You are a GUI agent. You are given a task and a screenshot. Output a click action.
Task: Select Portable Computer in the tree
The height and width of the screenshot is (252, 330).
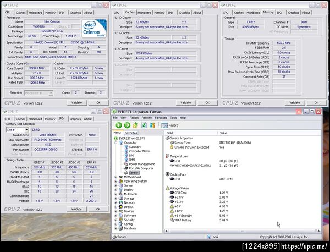click(141, 168)
